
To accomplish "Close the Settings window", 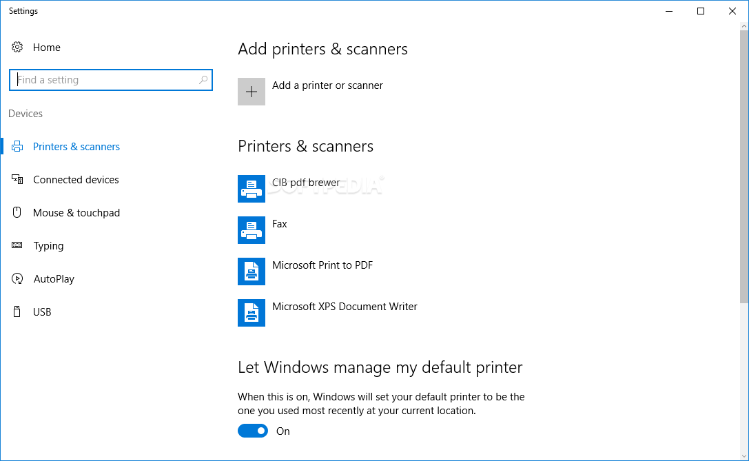I will tap(732, 11).
